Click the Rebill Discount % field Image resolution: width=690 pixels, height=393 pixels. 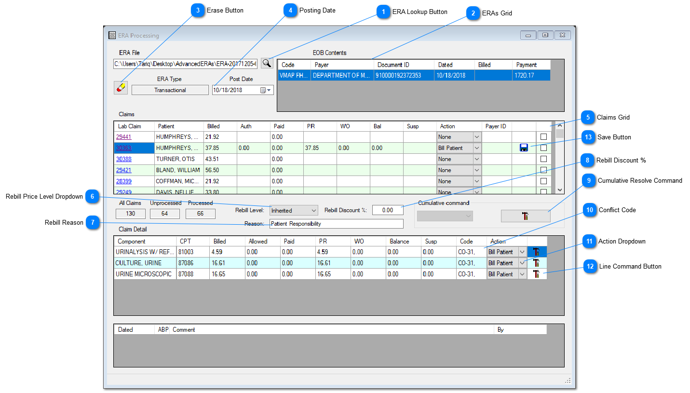(388, 210)
